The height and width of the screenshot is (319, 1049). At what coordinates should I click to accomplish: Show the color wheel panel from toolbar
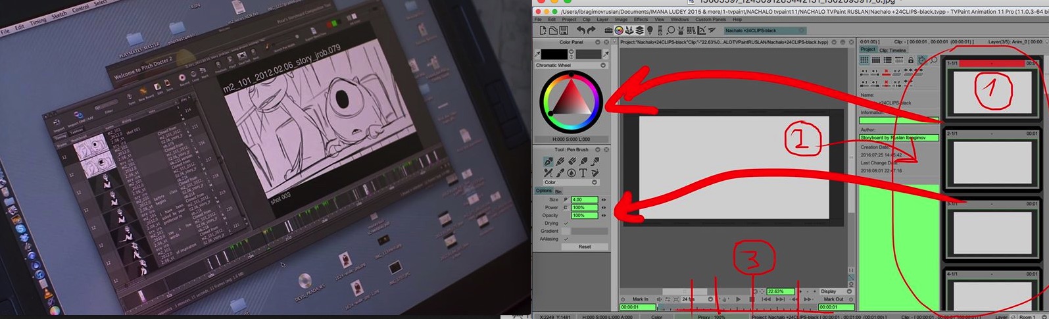point(619,30)
